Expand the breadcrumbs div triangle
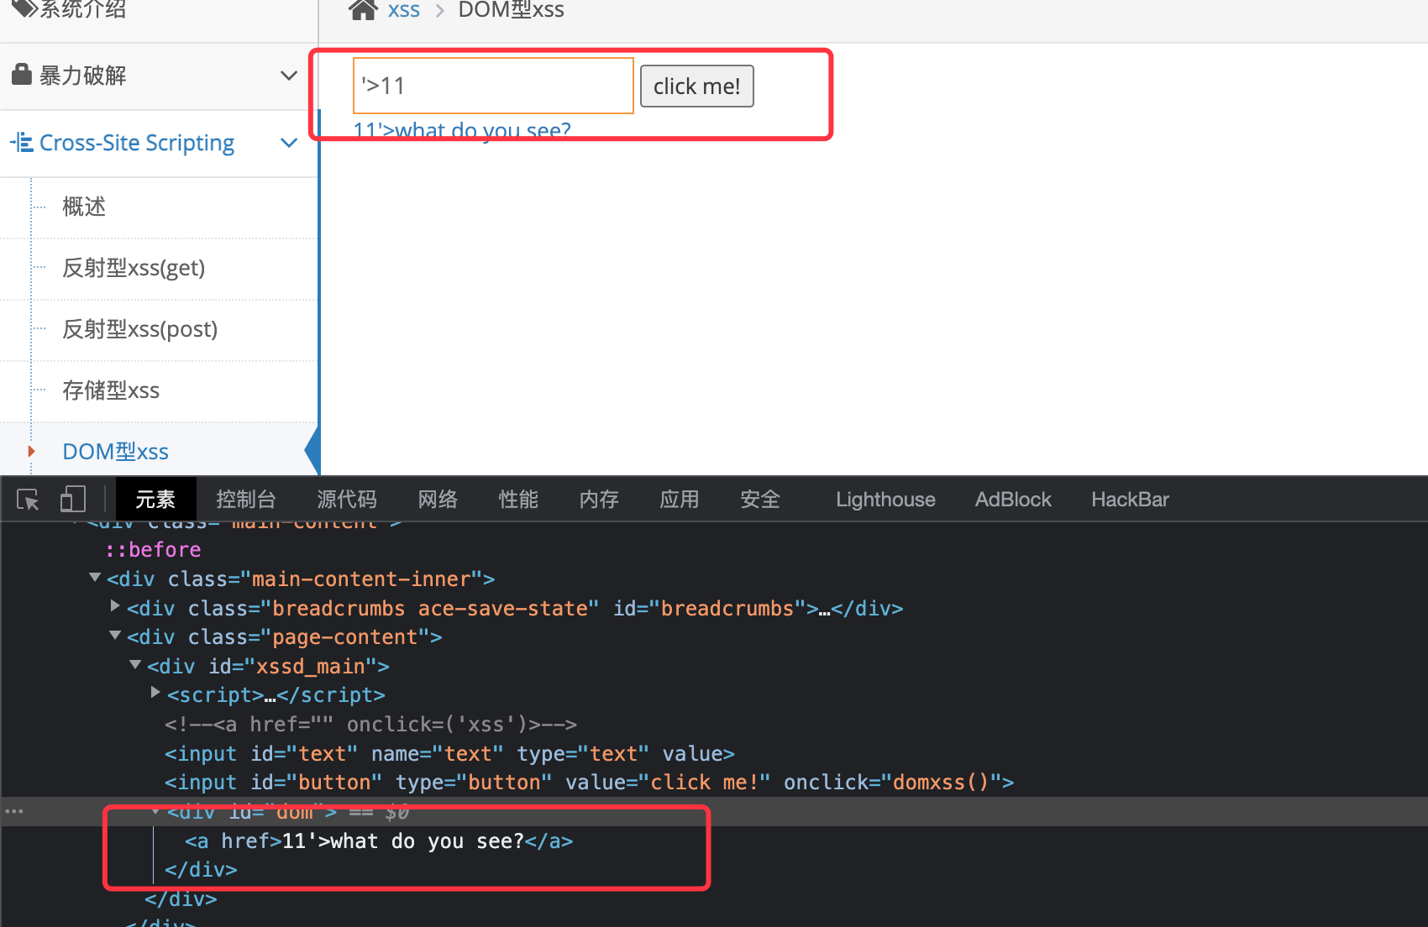 pyautogui.click(x=115, y=605)
